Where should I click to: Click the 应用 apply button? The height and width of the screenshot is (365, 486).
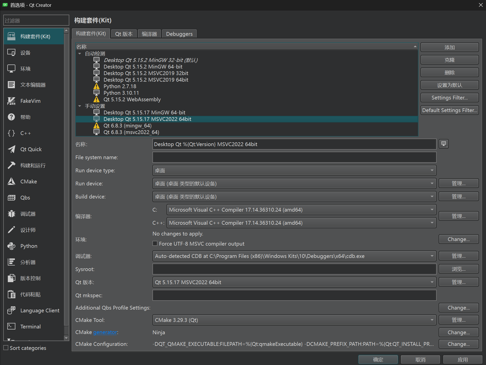click(x=463, y=360)
